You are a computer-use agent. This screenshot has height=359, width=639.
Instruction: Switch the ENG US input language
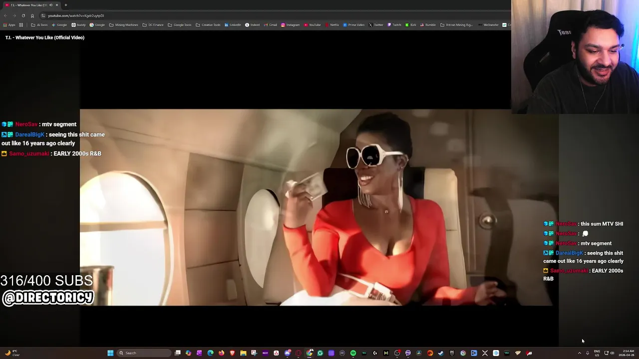point(597,353)
